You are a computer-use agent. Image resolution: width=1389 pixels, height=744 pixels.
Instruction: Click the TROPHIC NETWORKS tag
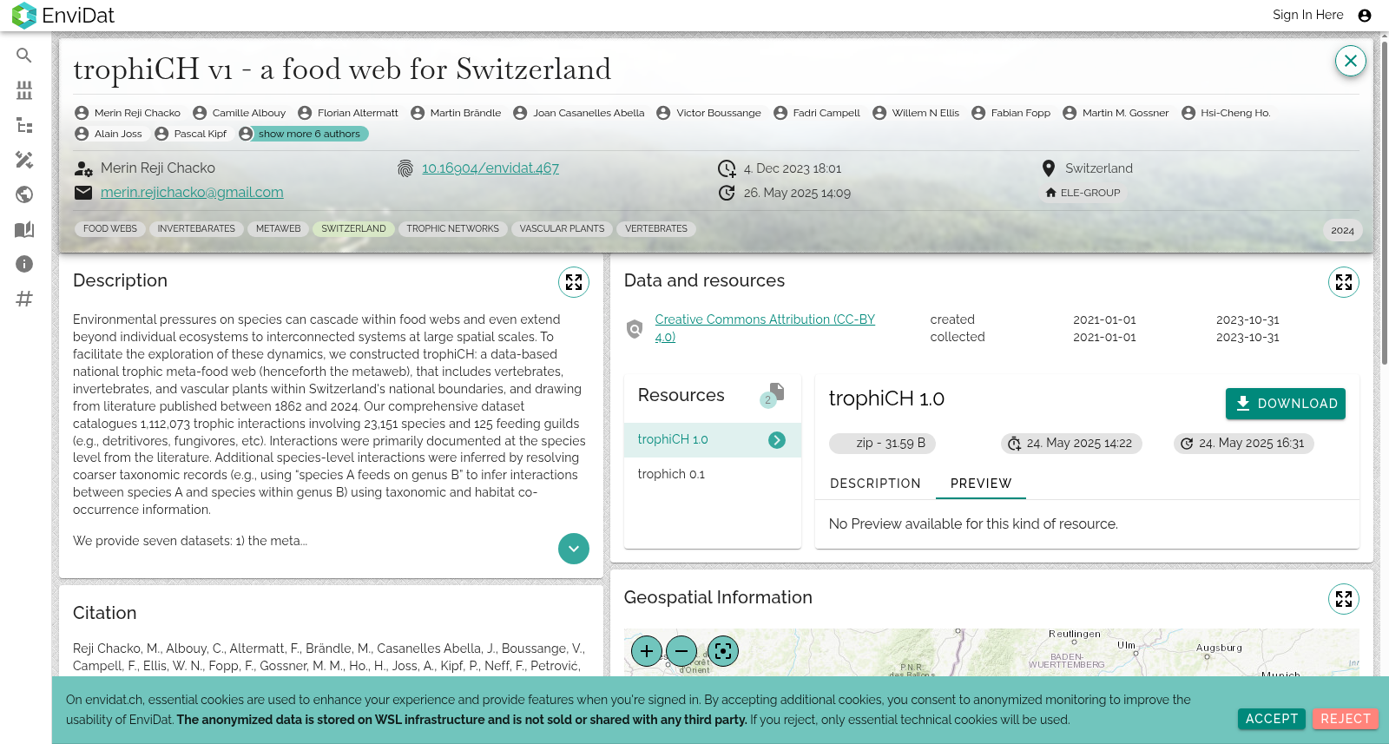453,229
